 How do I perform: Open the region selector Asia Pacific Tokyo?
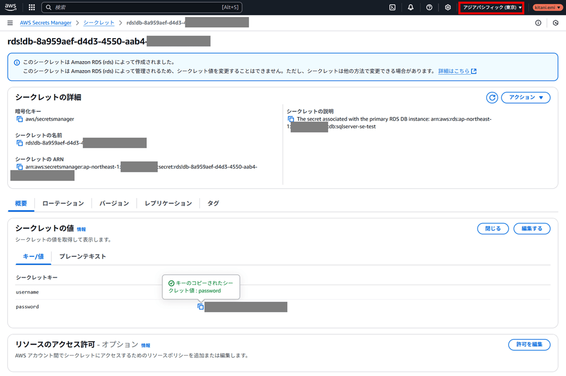pos(491,7)
